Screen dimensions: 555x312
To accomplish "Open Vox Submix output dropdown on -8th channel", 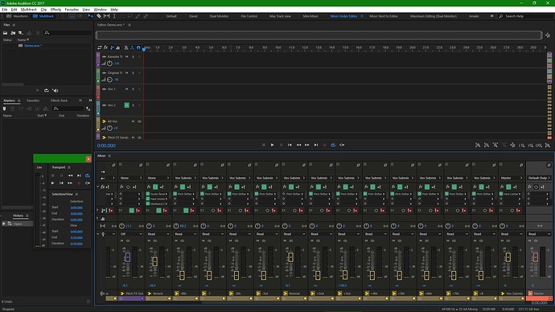I will point(186,178).
